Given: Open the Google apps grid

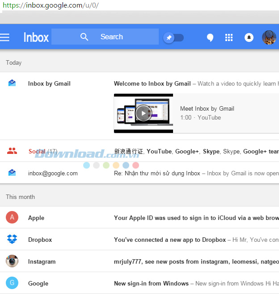Looking at the screenshot, I should 229,37.
